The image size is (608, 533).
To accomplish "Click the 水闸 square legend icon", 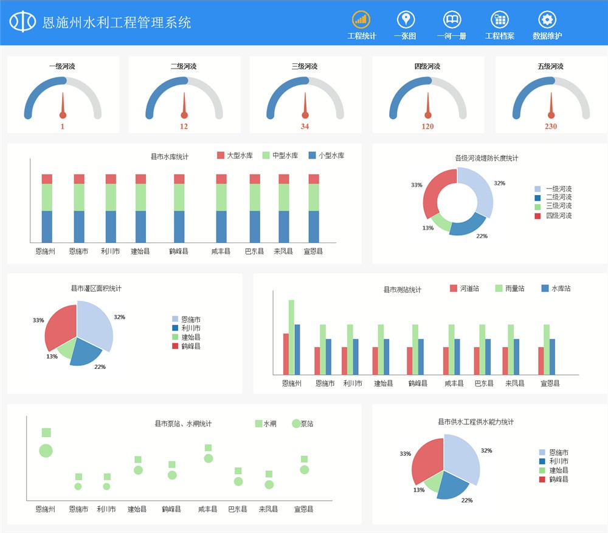I will click(x=258, y=424).
